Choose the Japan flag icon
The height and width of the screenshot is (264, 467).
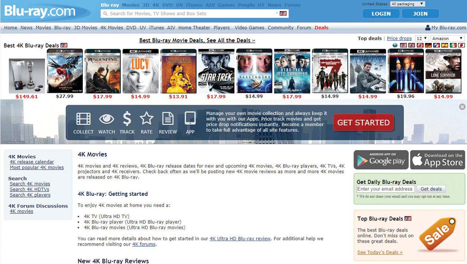[x=461, y=45]
